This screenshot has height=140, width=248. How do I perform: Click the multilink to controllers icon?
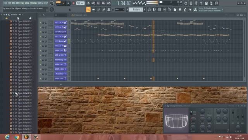click(103, 9)
